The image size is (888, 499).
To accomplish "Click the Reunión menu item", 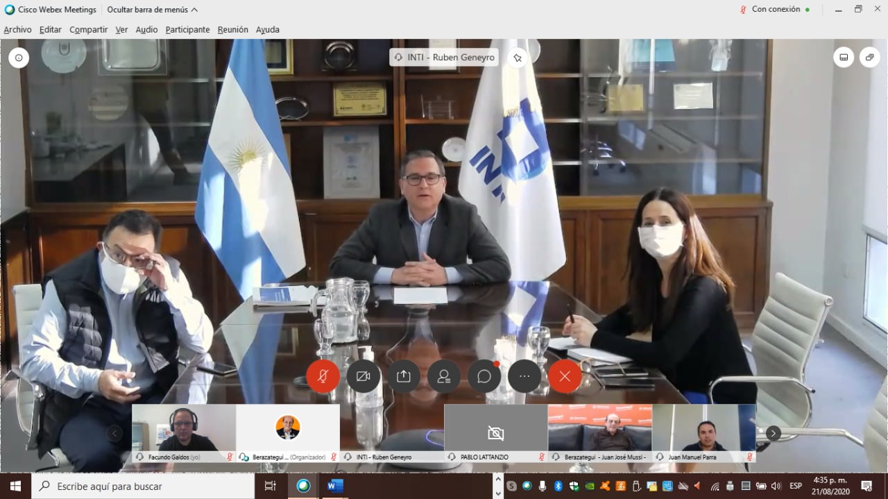I will point(232,30).
